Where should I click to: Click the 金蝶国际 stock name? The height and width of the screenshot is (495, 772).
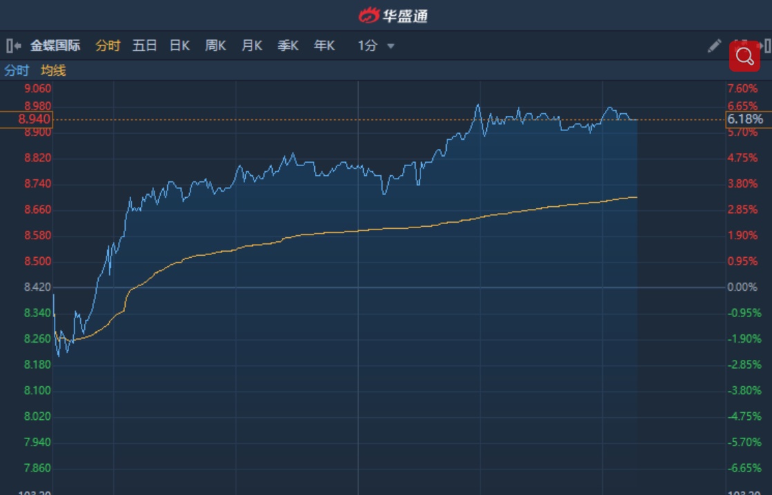click(x=55, y=46)
